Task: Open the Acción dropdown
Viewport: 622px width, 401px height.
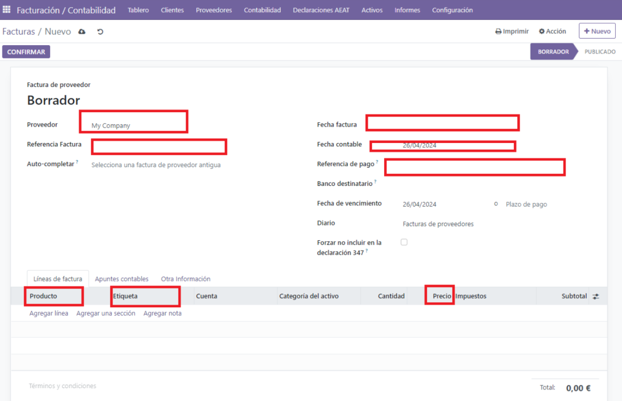Action: pyautogui.click(x=553, y=31)
